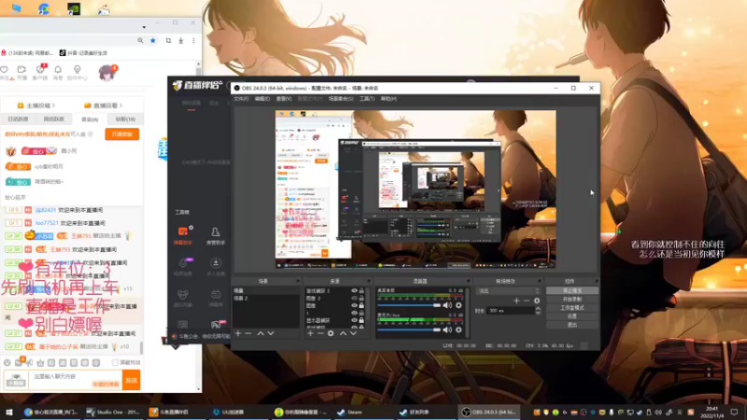The width and height of the screenshot is (747, 420).
Task: Pop out the 控件 dock panel
Action: pyautogui.click(x=596, y=281)
